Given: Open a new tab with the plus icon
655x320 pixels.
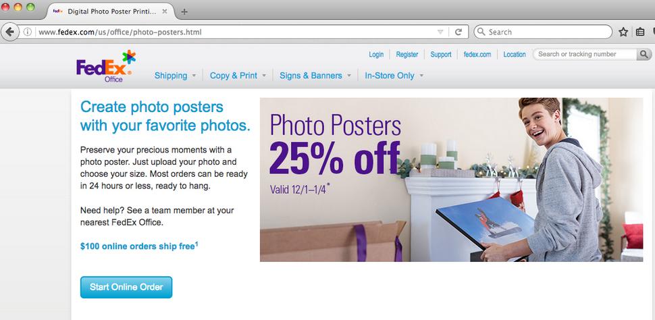Looking at the screenshot, I should (x=184, y=11).
